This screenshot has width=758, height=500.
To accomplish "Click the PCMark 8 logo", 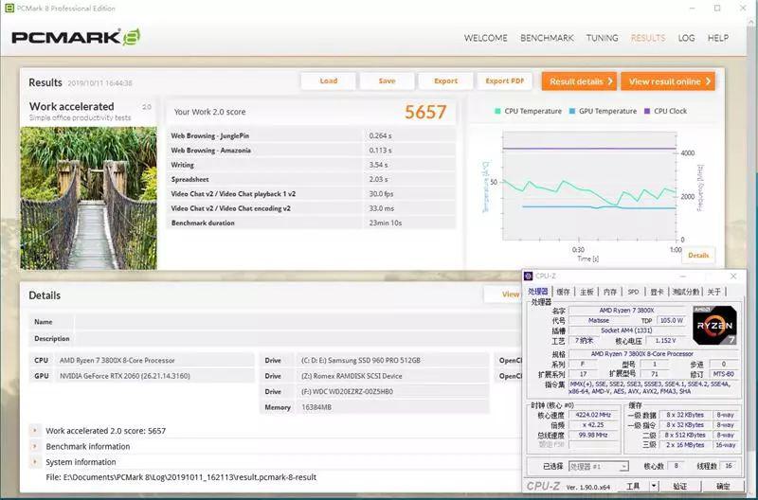I will tap(76, 37).
